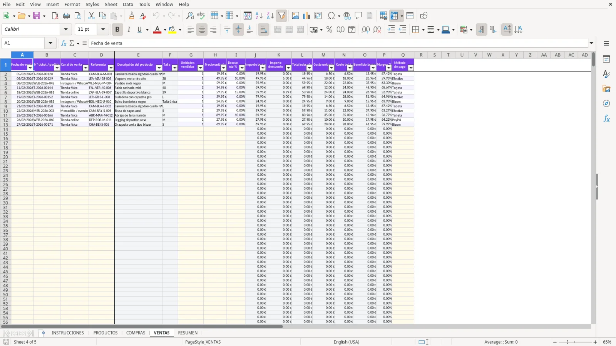Expand the Name Box dropdown
The width and height of the screenshot is (616, 346).
[x=50, y=43]
